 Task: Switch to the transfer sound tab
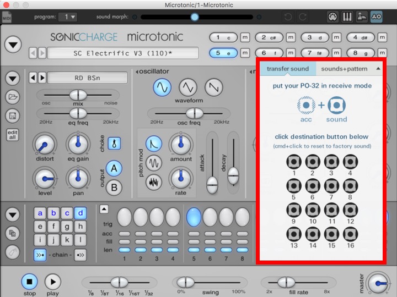point(288,69)
